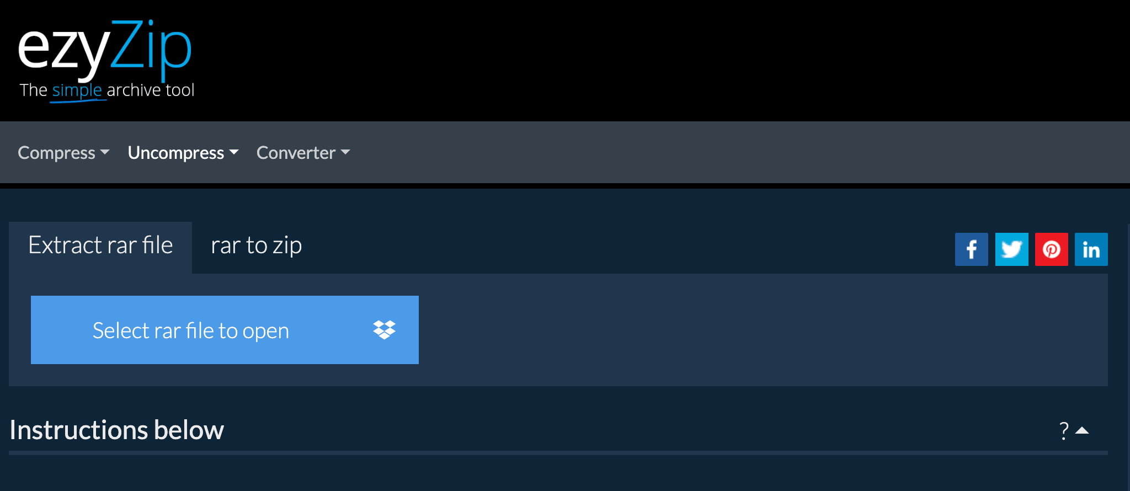Click Select rar file to open
The image size is (1130, 491).
pyautogui.click(x=191, y=330)
